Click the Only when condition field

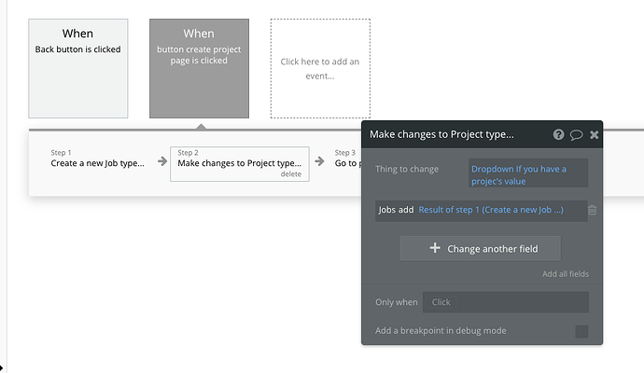pos(505,302)
